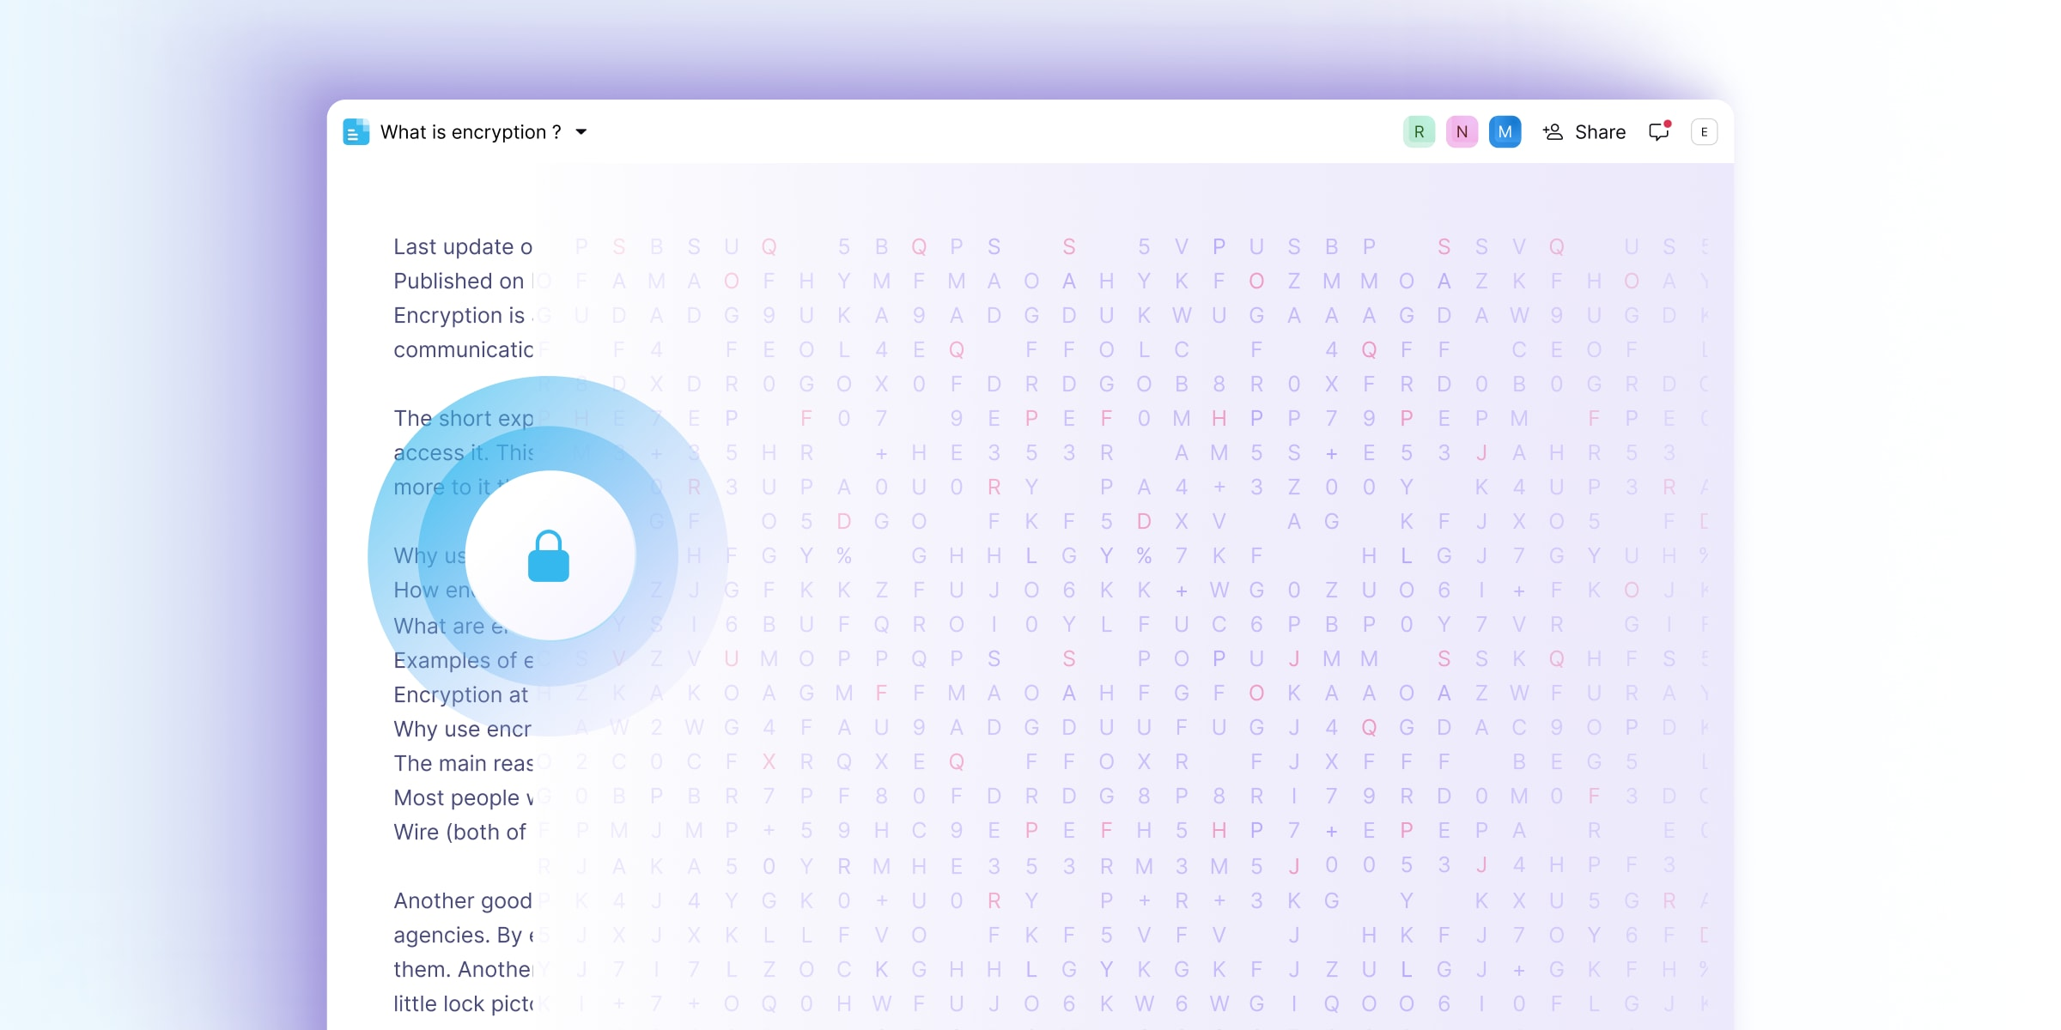Click the Share button text
This screenshot has width=2061, height=1030.
point(1600,132)
